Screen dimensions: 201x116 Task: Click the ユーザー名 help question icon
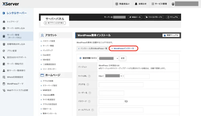coord(90,93)
